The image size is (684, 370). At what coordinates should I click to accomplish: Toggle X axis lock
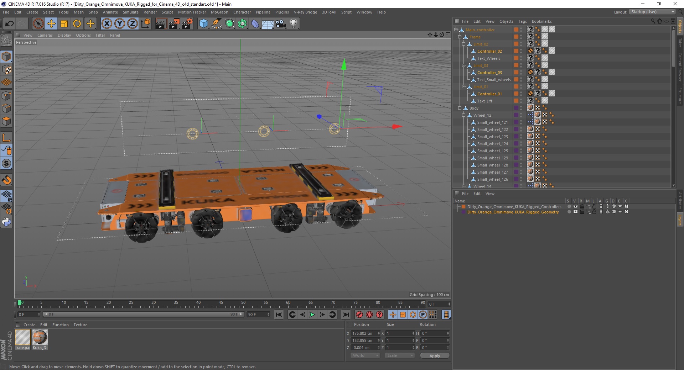(107, 24)
